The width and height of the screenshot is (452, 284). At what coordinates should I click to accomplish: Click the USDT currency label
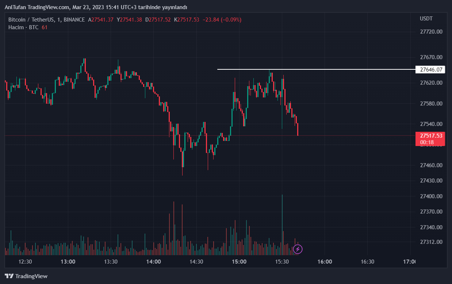click(x=426, y=18)
